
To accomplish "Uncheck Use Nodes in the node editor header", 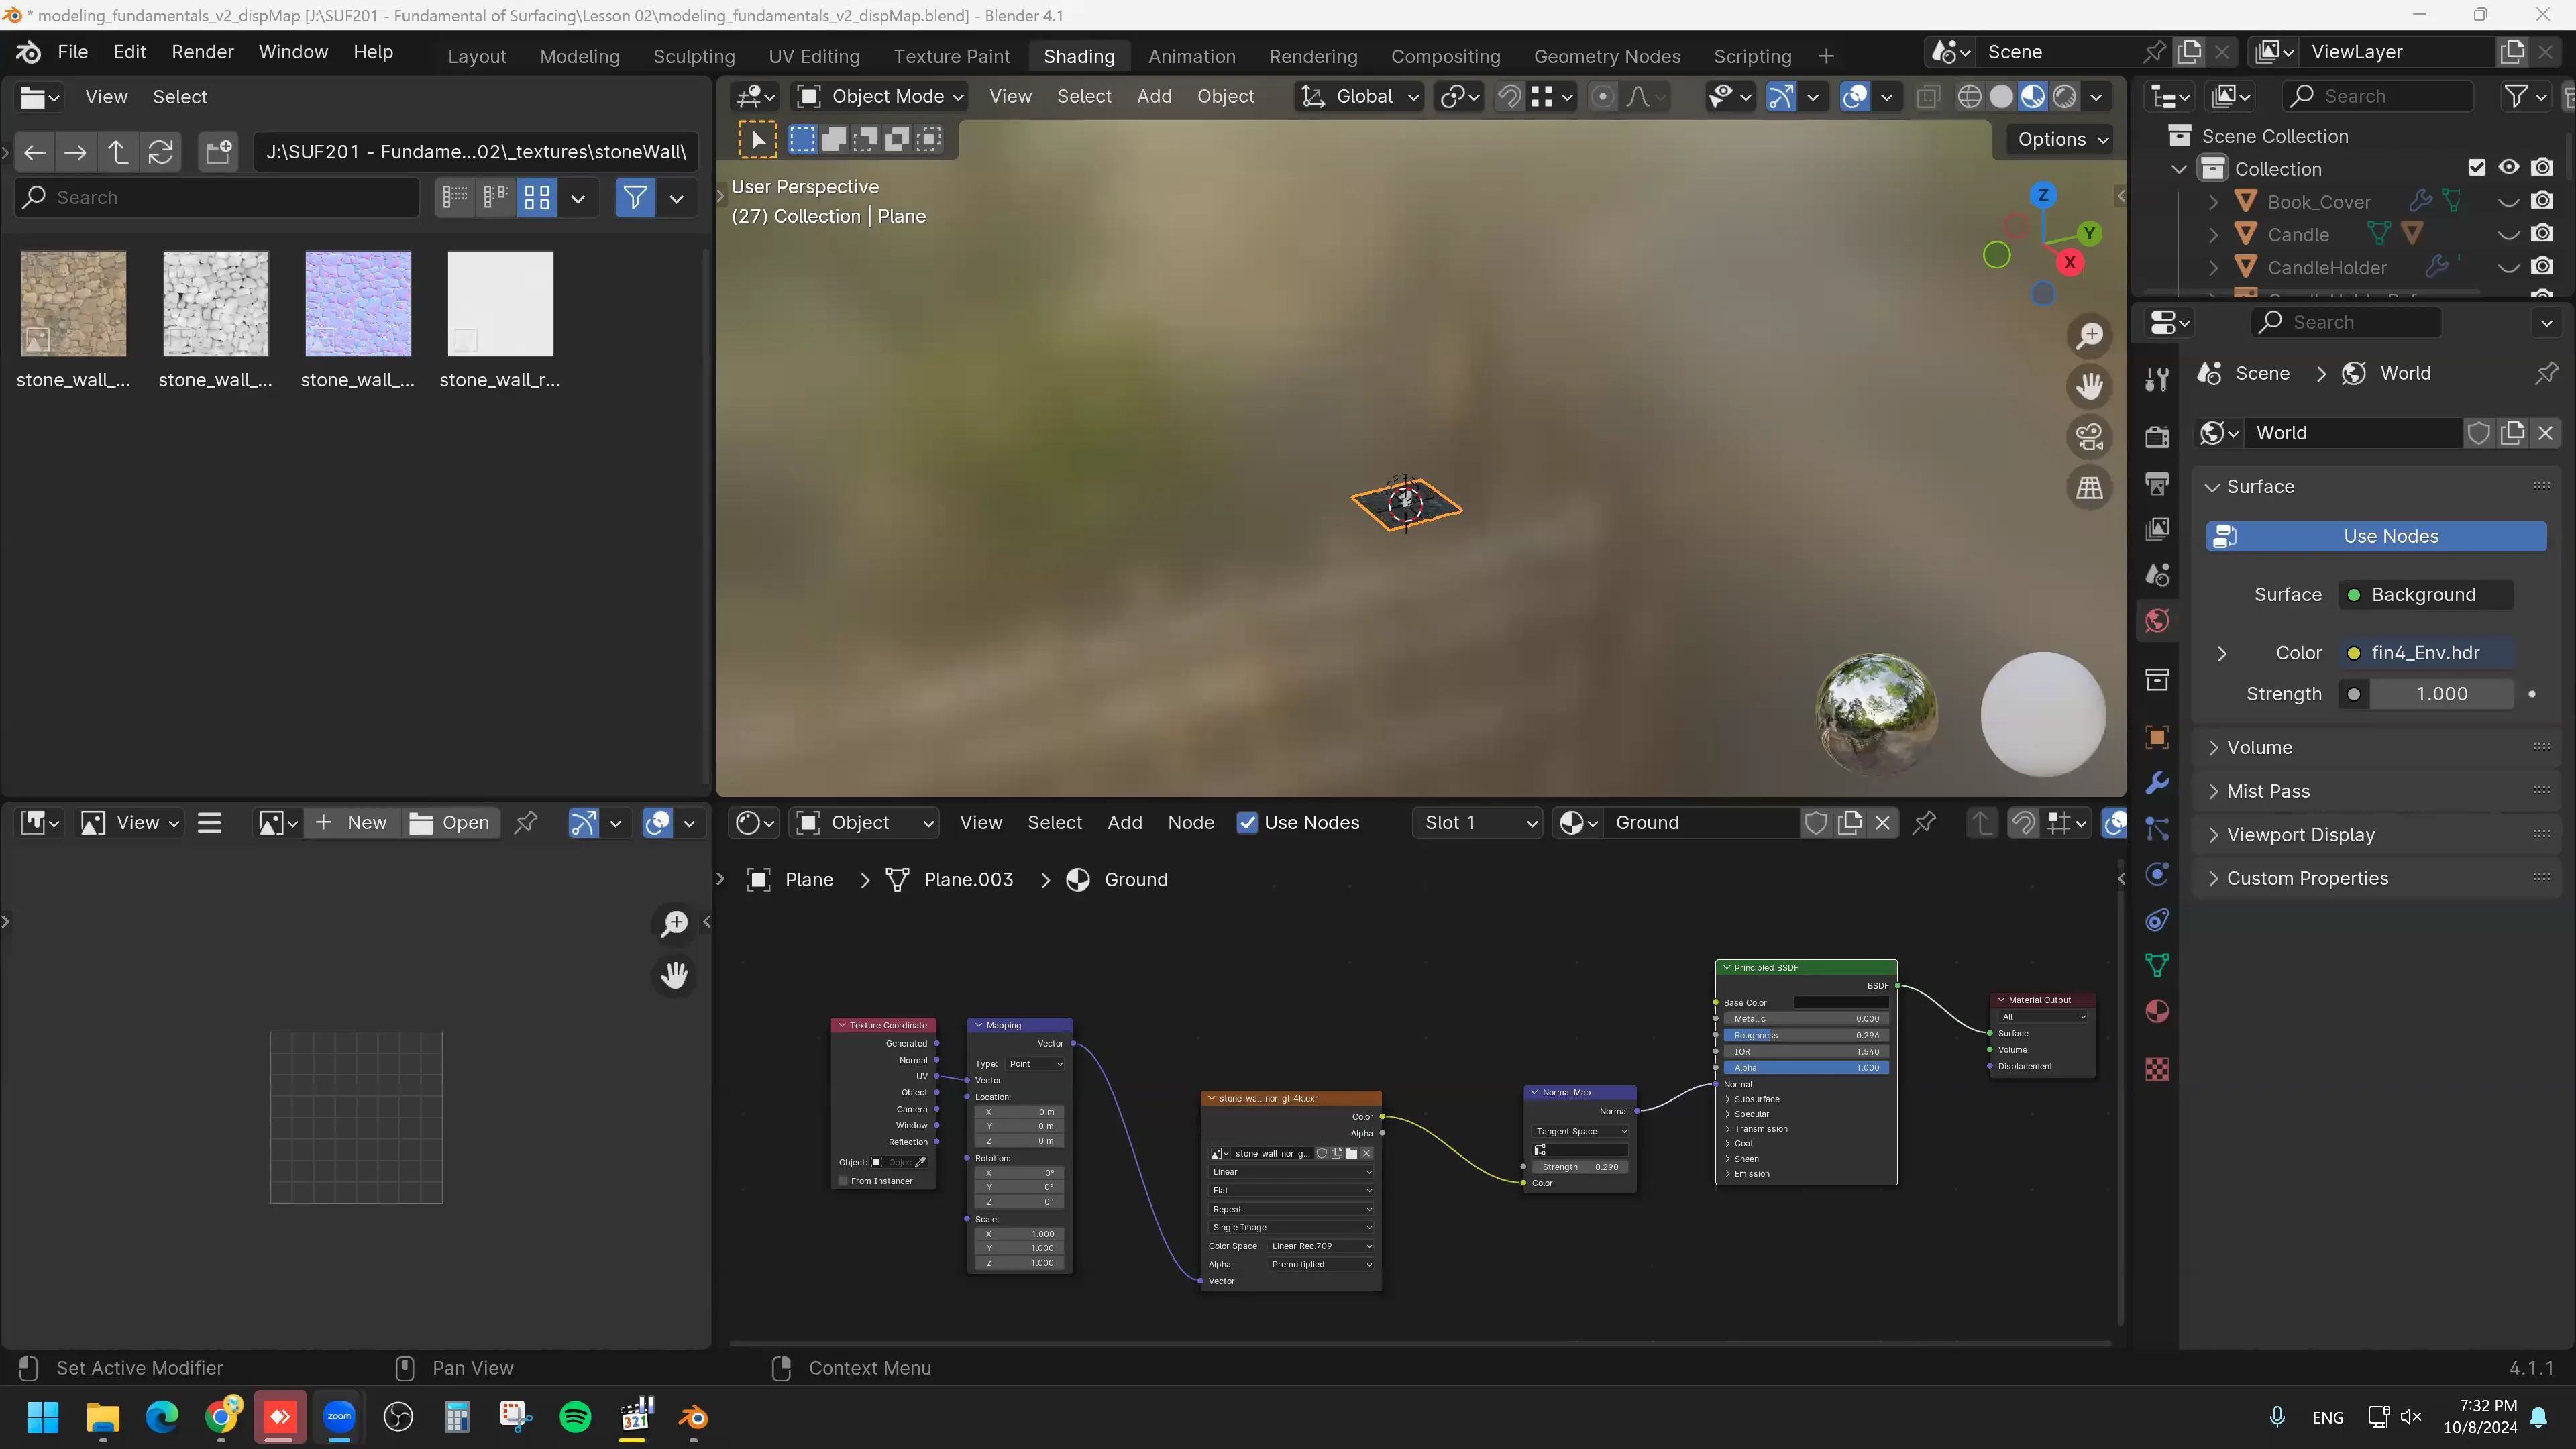I will coord(1247,823).
